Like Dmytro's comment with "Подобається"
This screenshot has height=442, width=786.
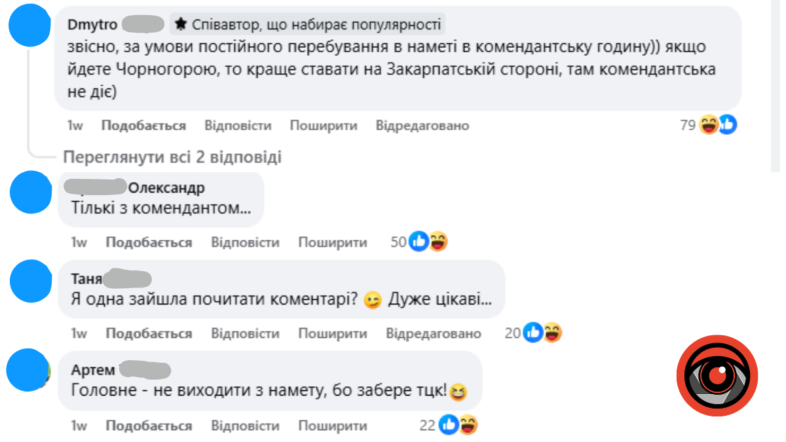click(x=143, y=125)
